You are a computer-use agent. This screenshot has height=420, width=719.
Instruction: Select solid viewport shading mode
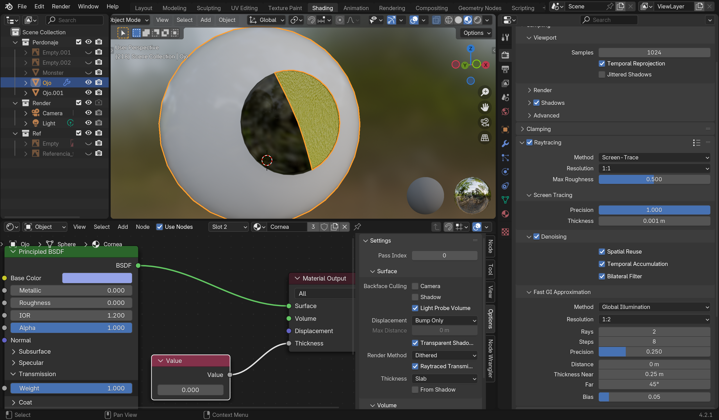(458, 20)
